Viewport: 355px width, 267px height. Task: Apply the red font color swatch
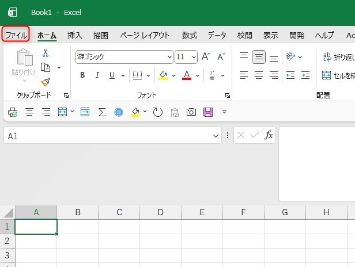(x=186, y=75)
